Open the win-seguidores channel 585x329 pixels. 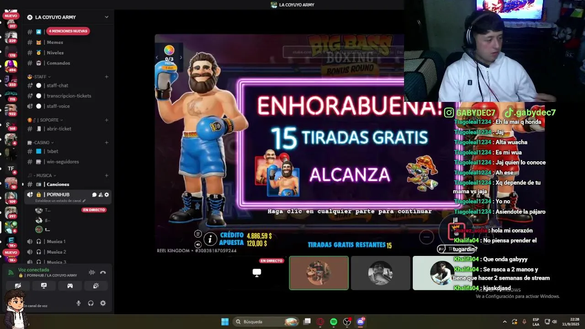68,162
